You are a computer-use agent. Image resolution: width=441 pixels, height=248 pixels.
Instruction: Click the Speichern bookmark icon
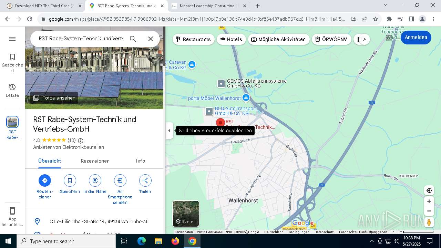pyautogui.click(x=70, y=180)
